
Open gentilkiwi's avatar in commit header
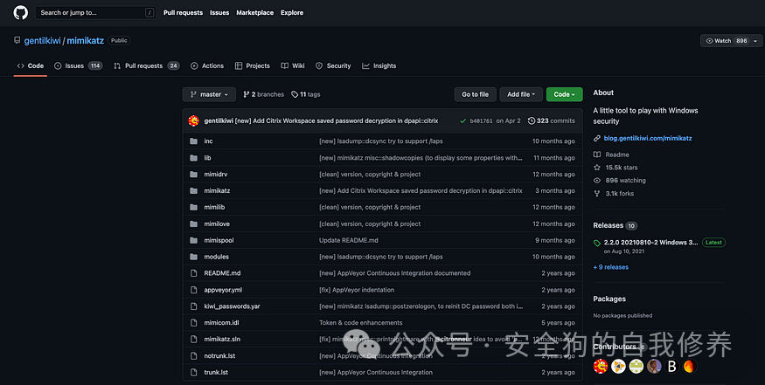194,120
